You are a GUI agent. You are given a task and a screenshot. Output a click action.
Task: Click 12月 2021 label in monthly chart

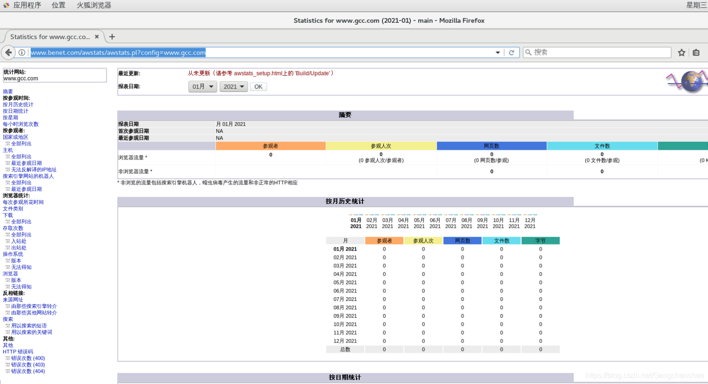(x=530, y=223)
